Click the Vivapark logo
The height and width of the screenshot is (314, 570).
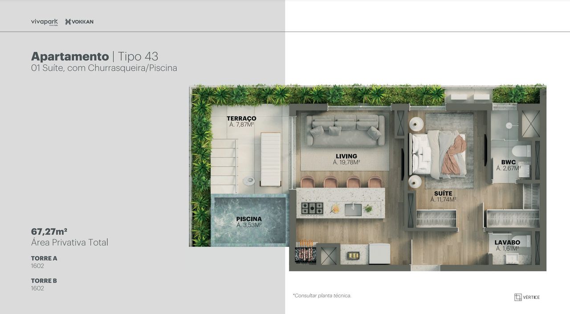[x=44, y=22]
